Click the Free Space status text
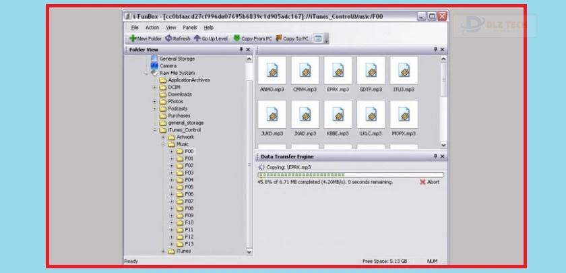This screenshot has width=566, height=273. [385, 261]
